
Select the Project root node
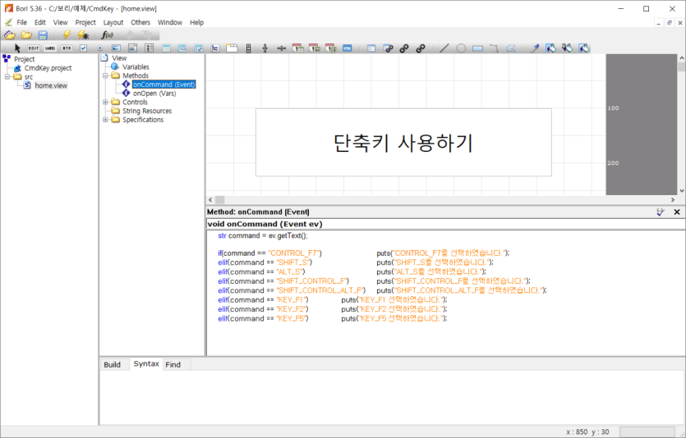point(25,59)
